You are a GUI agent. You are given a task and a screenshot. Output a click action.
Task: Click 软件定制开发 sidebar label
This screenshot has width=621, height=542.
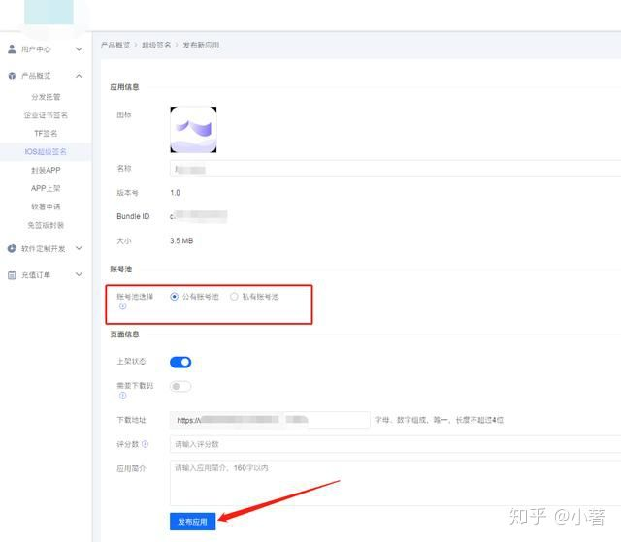[x=43, y=249]
